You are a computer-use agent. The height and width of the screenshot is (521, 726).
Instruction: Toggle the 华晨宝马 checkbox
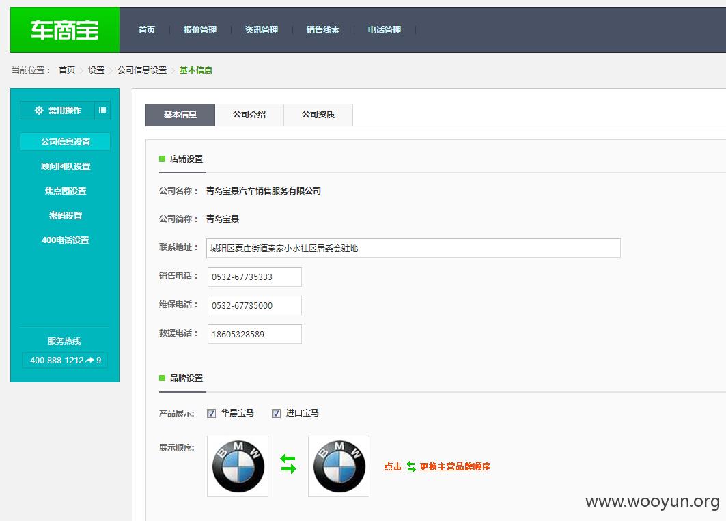(211, 413)
